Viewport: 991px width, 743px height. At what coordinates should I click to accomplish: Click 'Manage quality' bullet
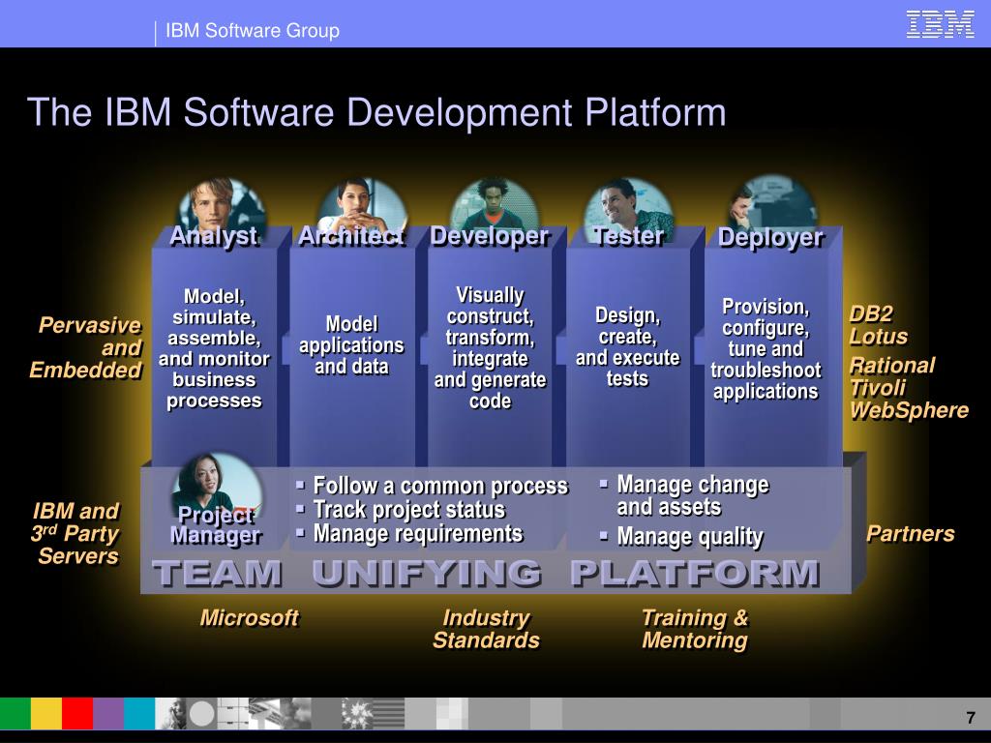pyautogui.click(x=690, y=536)
